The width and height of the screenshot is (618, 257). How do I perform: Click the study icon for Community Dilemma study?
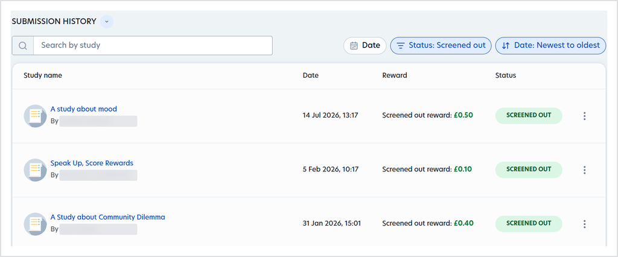coord(36,224)
